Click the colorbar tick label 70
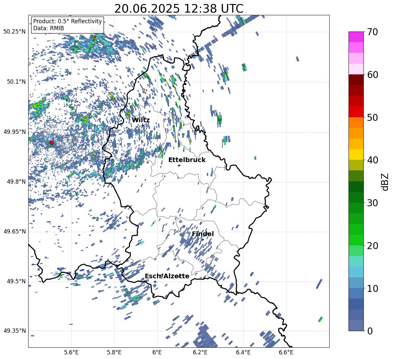Image resolution: width=393 pixels, height=359 pixels. (x=372, y=32)
